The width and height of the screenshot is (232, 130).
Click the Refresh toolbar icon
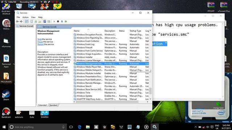pyautogui.click(x=36, y=22)
